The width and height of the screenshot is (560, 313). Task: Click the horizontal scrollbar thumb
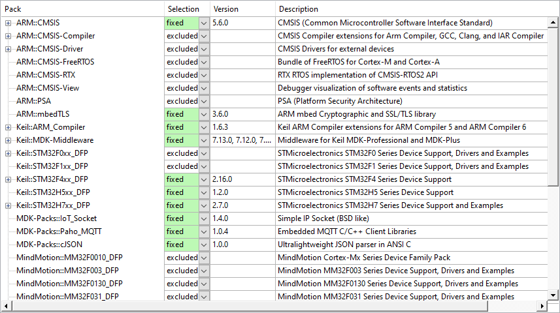(x=250, y=306)
